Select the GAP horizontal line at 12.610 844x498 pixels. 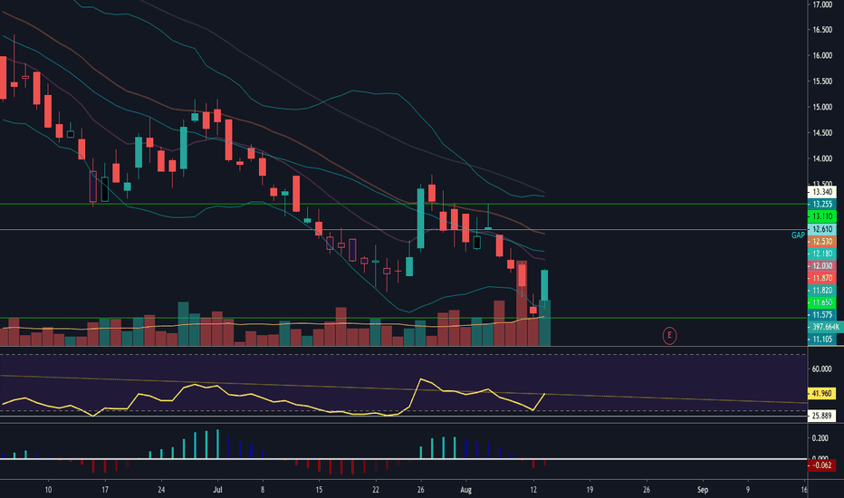(x=404, y=230)
